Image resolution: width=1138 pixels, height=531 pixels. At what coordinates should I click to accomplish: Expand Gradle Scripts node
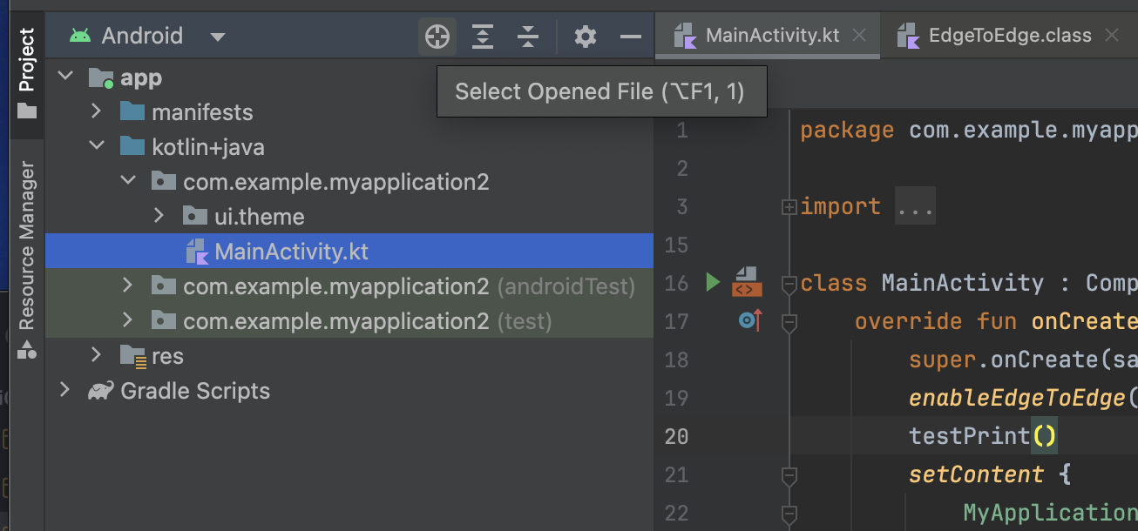coord(64,391)
